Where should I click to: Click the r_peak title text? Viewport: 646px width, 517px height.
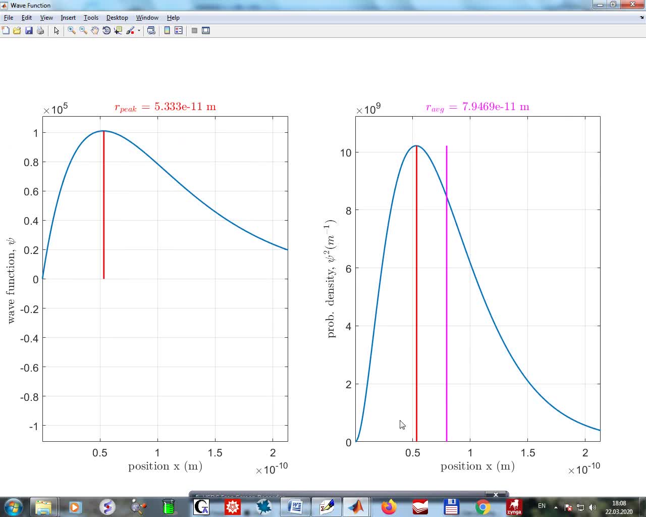(165, 107)
